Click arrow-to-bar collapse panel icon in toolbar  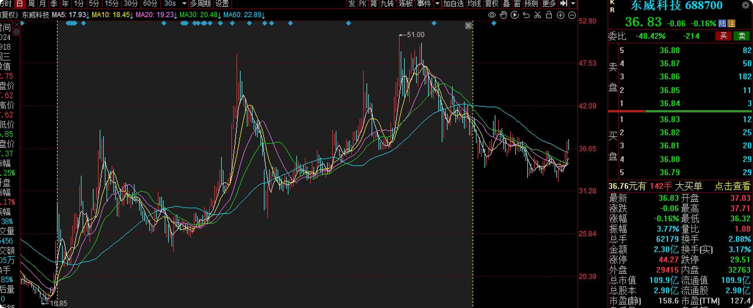click(563, 3)
